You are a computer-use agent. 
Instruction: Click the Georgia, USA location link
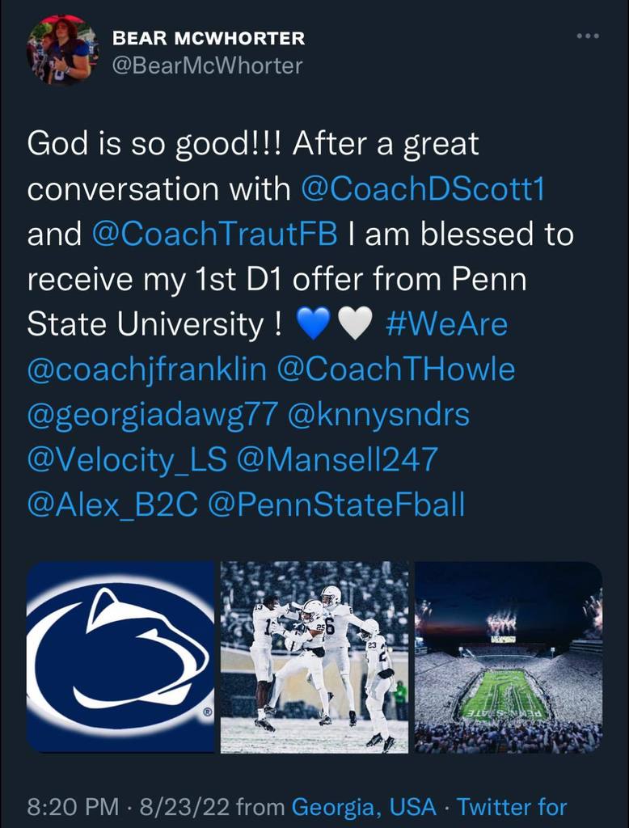[363, 806]
